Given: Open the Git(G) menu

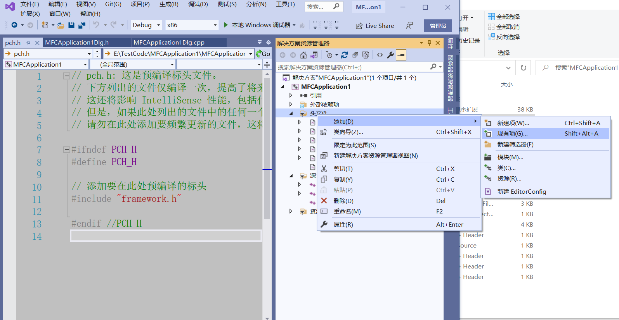Looking at the screenshot, I should click(x=113, y=4).
